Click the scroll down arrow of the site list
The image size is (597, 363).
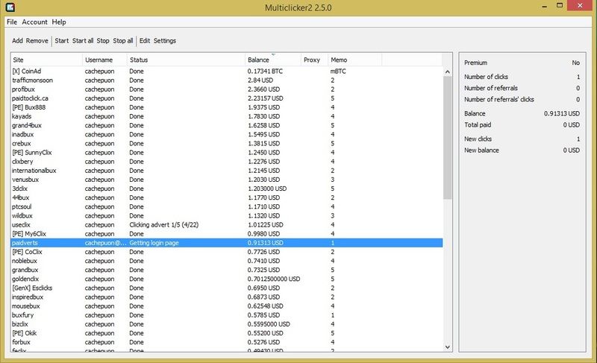[x=447, y=347]
